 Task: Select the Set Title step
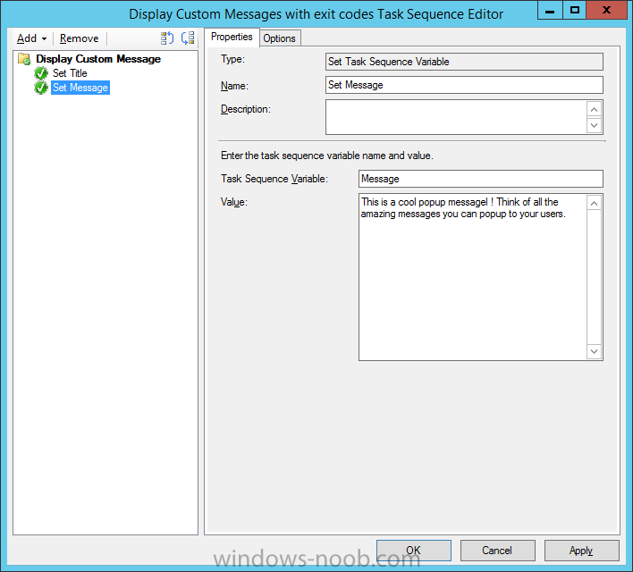[x=70, y=73]
